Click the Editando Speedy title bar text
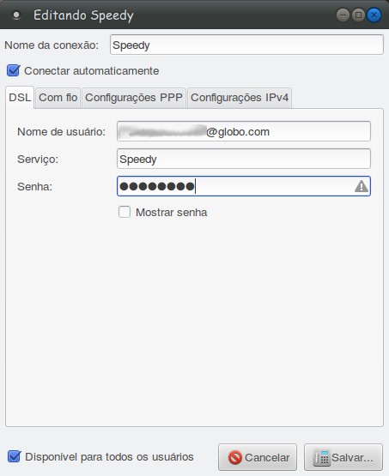This screenshot has height=476, width=389. point(83,15)
